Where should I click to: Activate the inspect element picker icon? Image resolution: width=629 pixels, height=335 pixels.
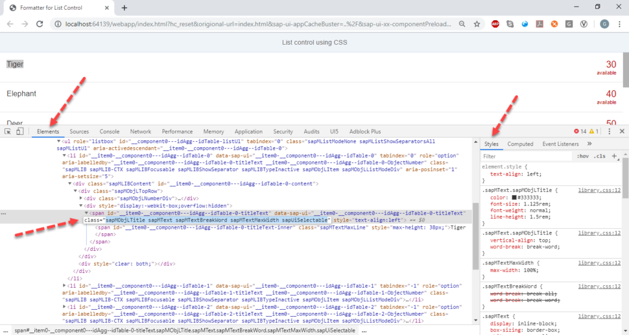coord(7,131)
